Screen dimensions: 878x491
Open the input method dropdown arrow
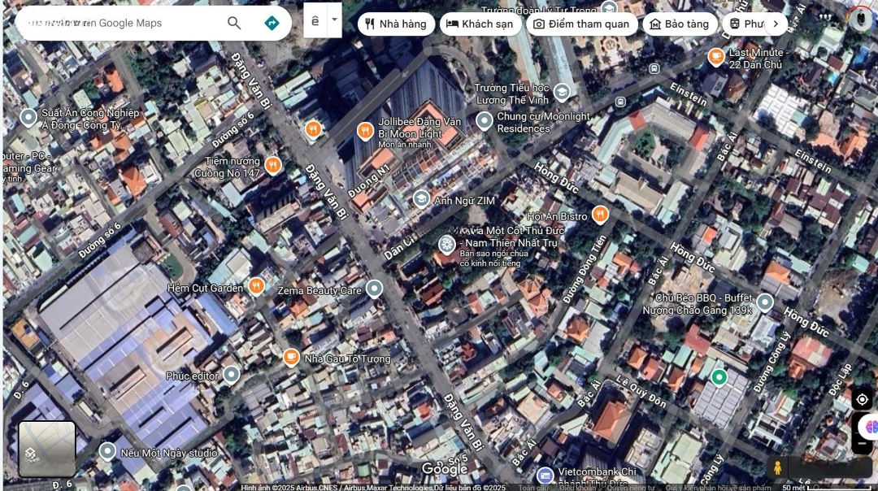pyautogui.click(x=334, y=20)
